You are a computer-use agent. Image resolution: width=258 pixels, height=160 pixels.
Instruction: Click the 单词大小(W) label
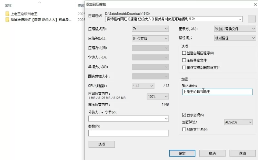coord(98,67)
